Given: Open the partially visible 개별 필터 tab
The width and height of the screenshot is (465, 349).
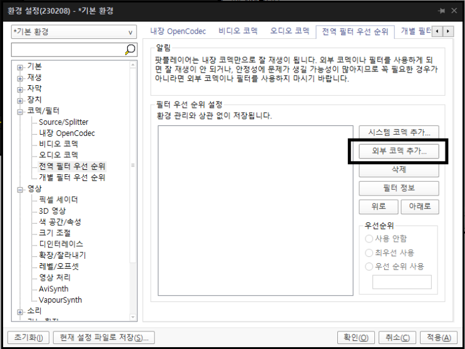Looking at the screenshot, I should tap(416, 31).
